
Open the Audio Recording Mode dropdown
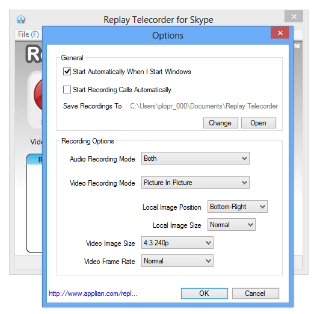point(195,159)
